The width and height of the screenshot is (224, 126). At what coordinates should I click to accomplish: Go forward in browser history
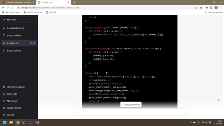click(8, 8)
